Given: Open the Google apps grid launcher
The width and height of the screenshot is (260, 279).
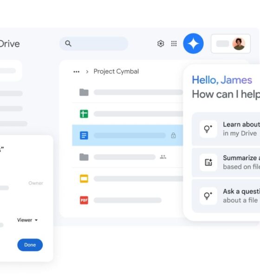Looking at the screenshot, I should point(174,44).
